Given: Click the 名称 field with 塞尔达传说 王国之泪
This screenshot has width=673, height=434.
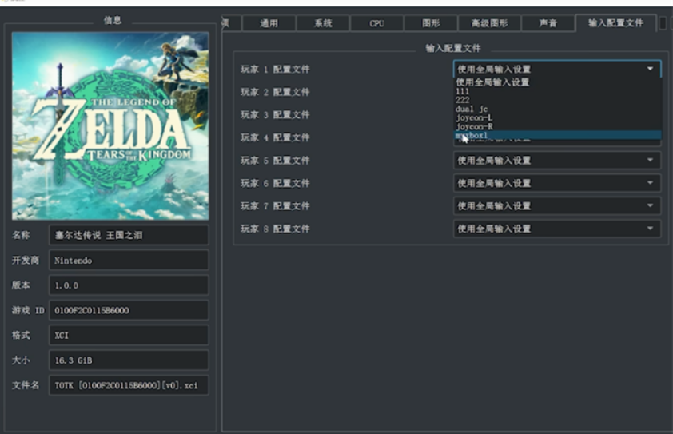Looking at the screenshot, I should coord(129,235).
